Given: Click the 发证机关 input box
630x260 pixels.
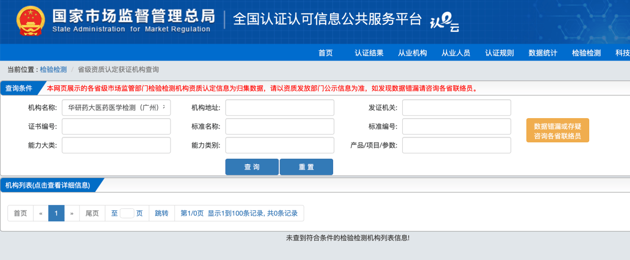Looking at the screenshot, I should (x=456, y=108).
